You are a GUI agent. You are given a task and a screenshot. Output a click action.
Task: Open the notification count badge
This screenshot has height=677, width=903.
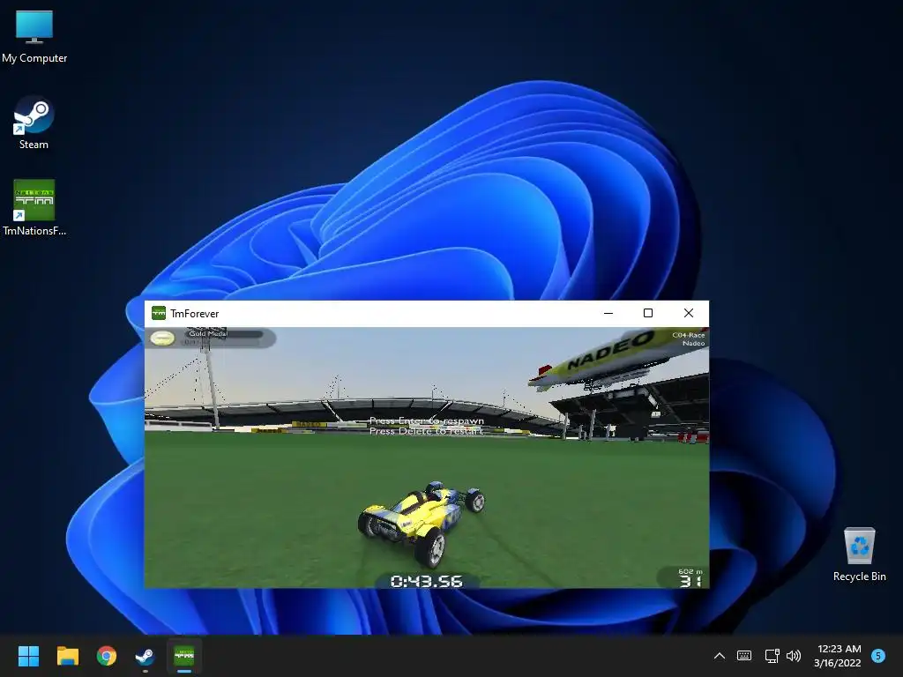coord(878,656)
